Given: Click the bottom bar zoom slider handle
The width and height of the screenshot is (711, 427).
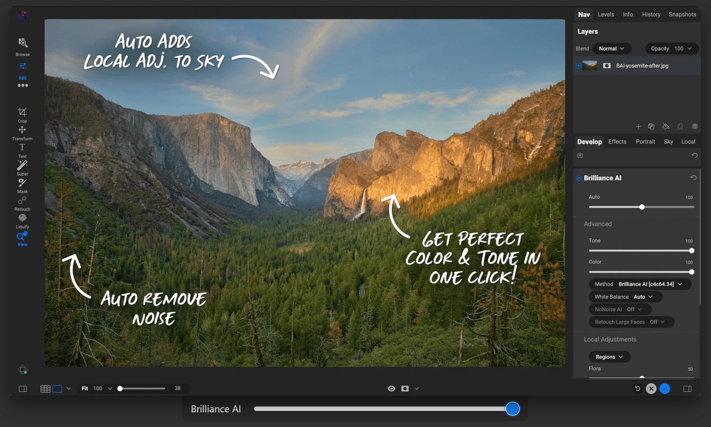Looking at the screenshot, I should (120, 389).
